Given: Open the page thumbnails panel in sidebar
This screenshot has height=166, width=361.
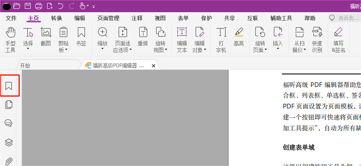Looking at the screenshot, I should pos(9,105).
